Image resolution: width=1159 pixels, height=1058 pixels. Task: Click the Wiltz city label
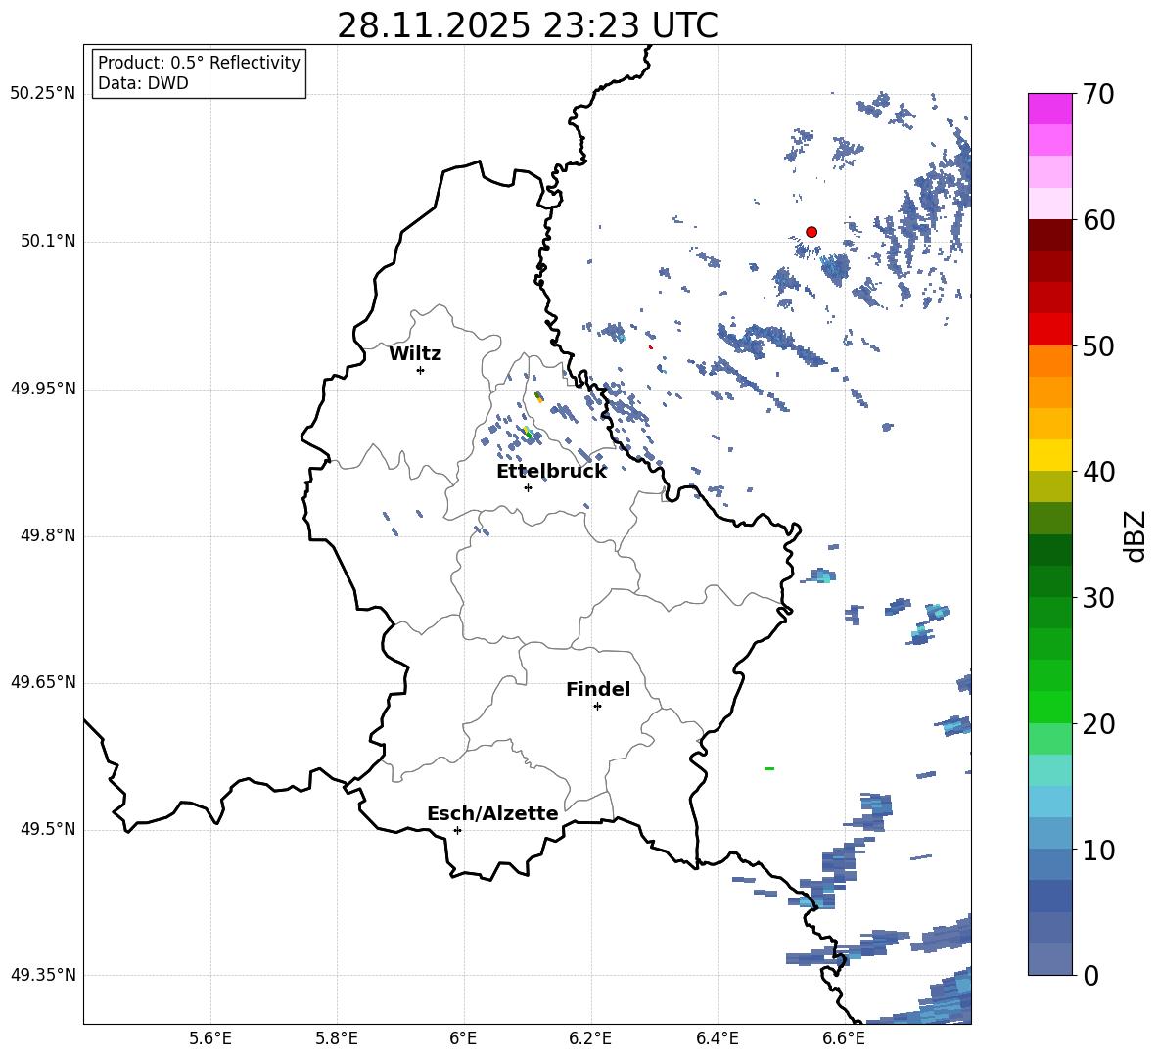pyautogui.click(x=415, y=354)
